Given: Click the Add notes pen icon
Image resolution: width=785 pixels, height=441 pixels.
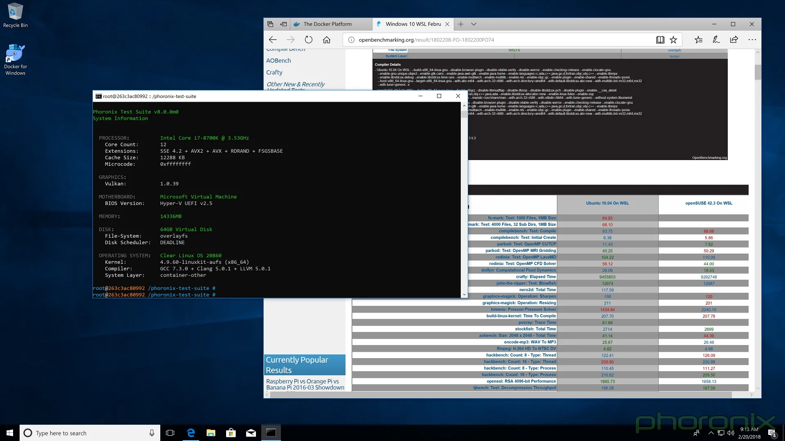Looking at the screenshot, I should [x=716, y=40].
